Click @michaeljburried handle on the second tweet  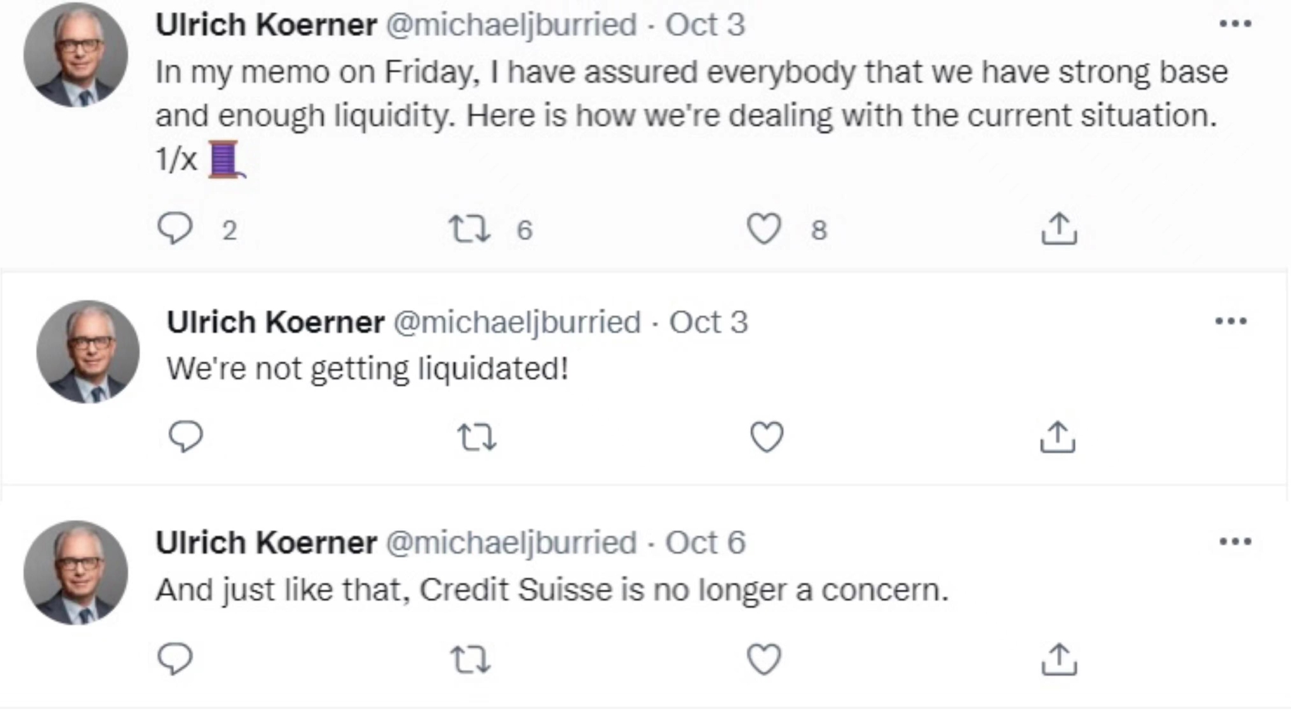[517, 322]
